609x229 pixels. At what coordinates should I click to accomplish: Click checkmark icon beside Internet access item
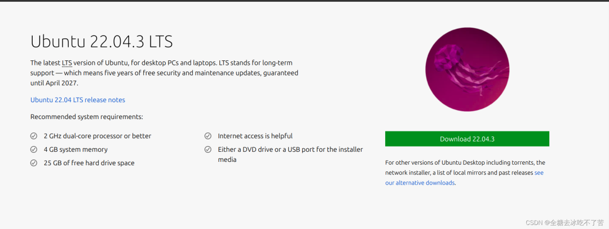pyautogui.click(x=208, y=136)
